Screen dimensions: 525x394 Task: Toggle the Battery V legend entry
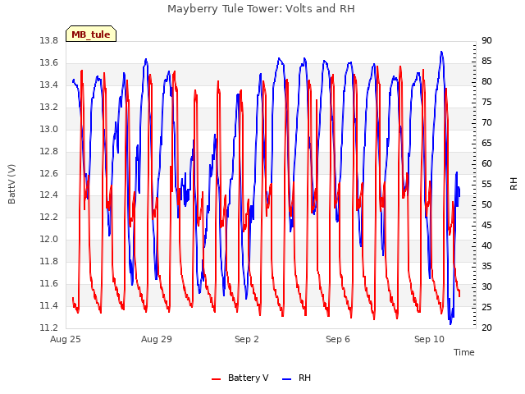[240, 378]
